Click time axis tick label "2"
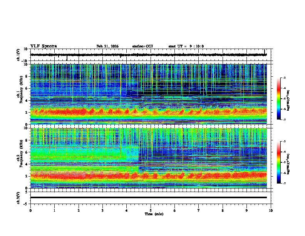This screenshot has width=305, height=236. [79, 211]
